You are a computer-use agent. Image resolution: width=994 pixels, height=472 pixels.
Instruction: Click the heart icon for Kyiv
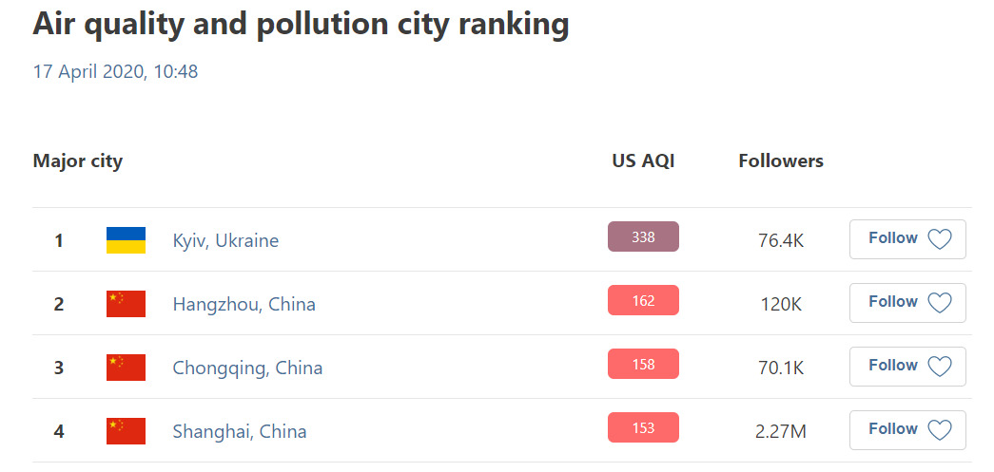click(939, 239)
